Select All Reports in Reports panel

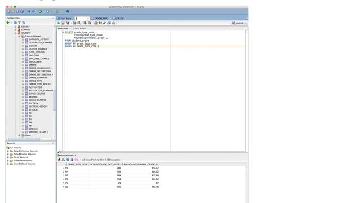[x=15, y=148]
